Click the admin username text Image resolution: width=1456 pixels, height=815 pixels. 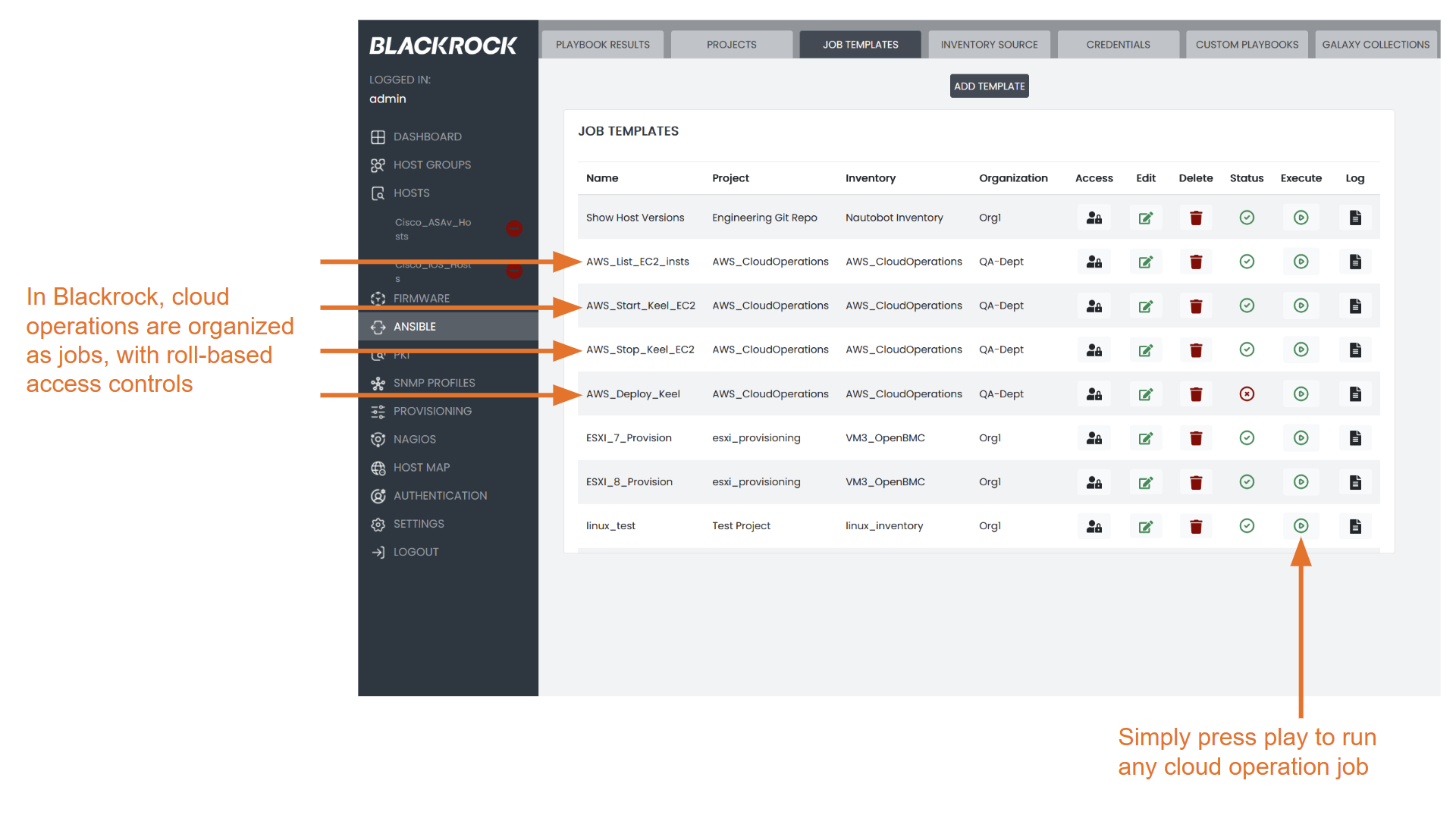tap(388, 99)
